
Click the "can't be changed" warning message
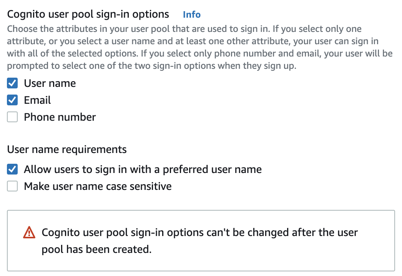pyautogui.click(x=200, y=233)
